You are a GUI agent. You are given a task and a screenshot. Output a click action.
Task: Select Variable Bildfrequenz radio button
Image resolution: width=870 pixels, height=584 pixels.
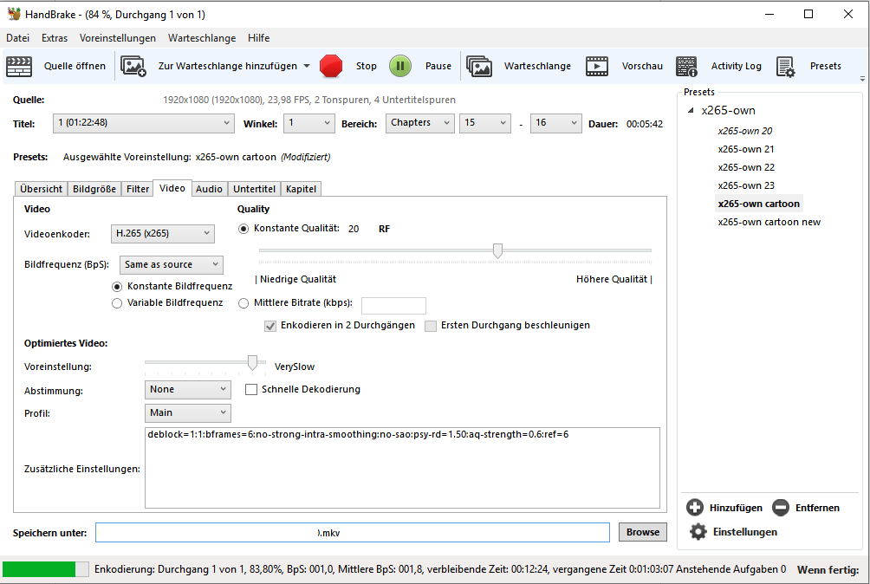(x=116, y=303)
